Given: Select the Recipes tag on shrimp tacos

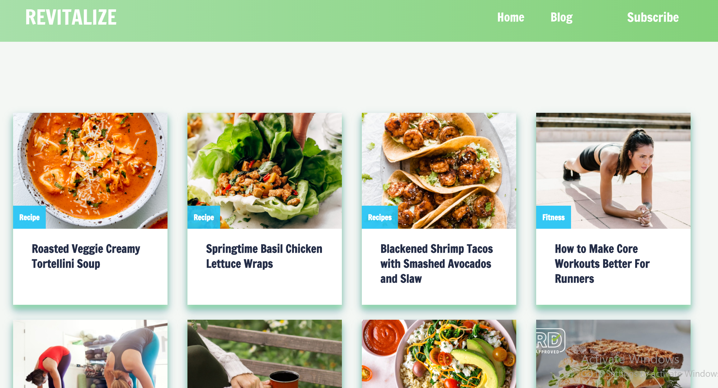Looking at the screenshot, I should (x=380, y=217).
